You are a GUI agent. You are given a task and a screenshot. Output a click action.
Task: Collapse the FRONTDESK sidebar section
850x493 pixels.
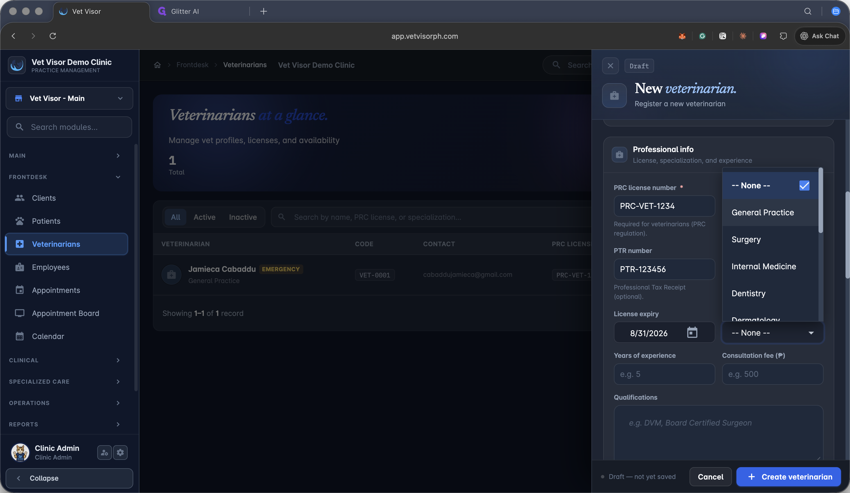[x=65, y=177]
